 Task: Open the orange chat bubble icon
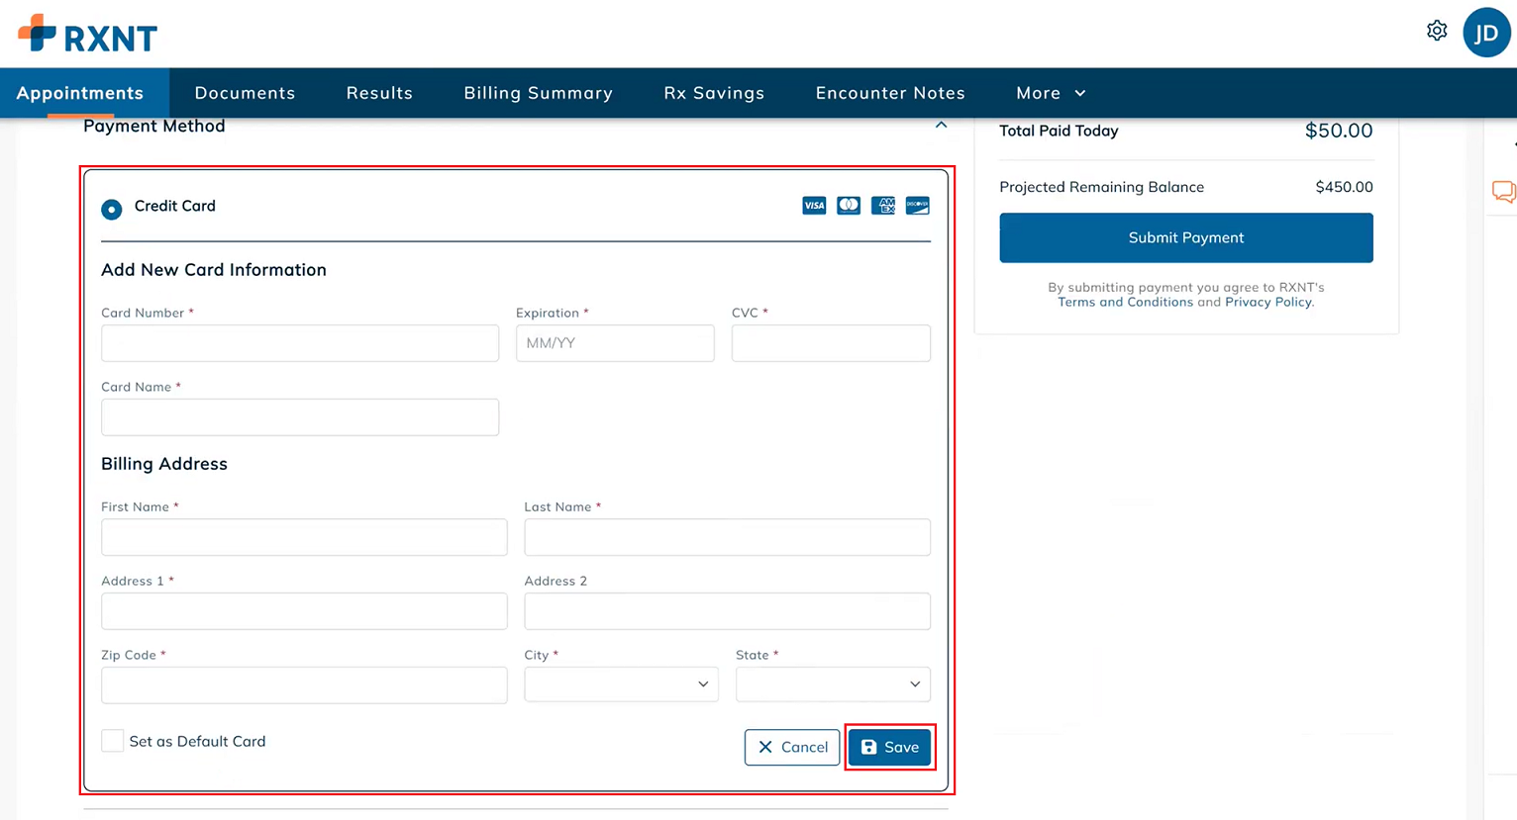coord(1503,191)
